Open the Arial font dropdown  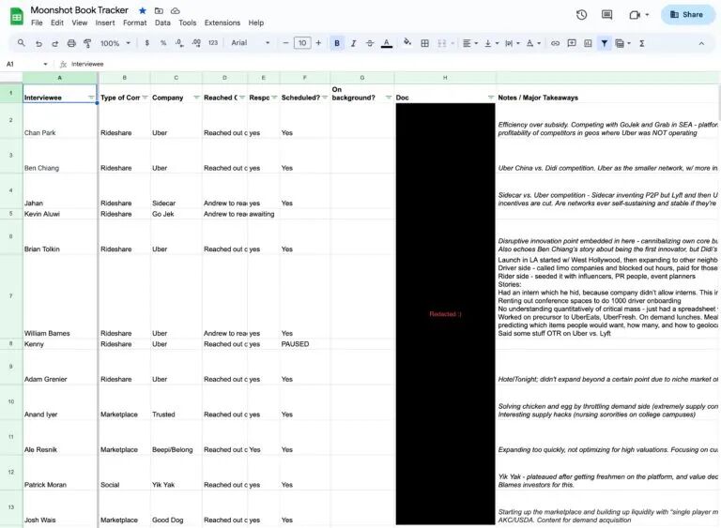[x=250, y=43]
